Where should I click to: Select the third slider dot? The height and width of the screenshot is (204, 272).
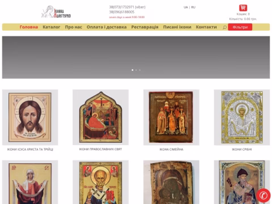pyautogui.click(x=140, y=70)
